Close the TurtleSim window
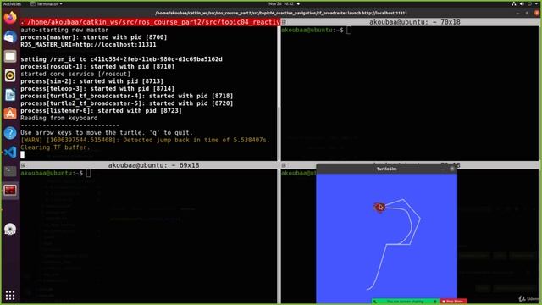Viewport: 542px width, 305px height. [x=451, y=169]
